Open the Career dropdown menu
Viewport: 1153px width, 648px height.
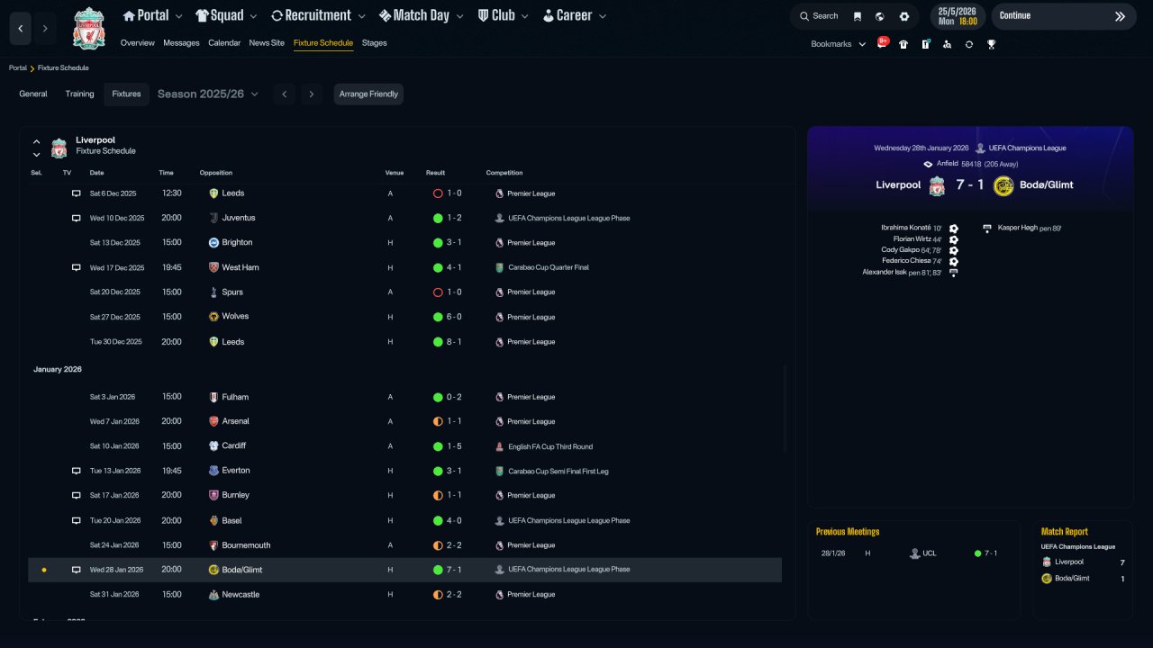pyautogui.click(x=575, y=15)
